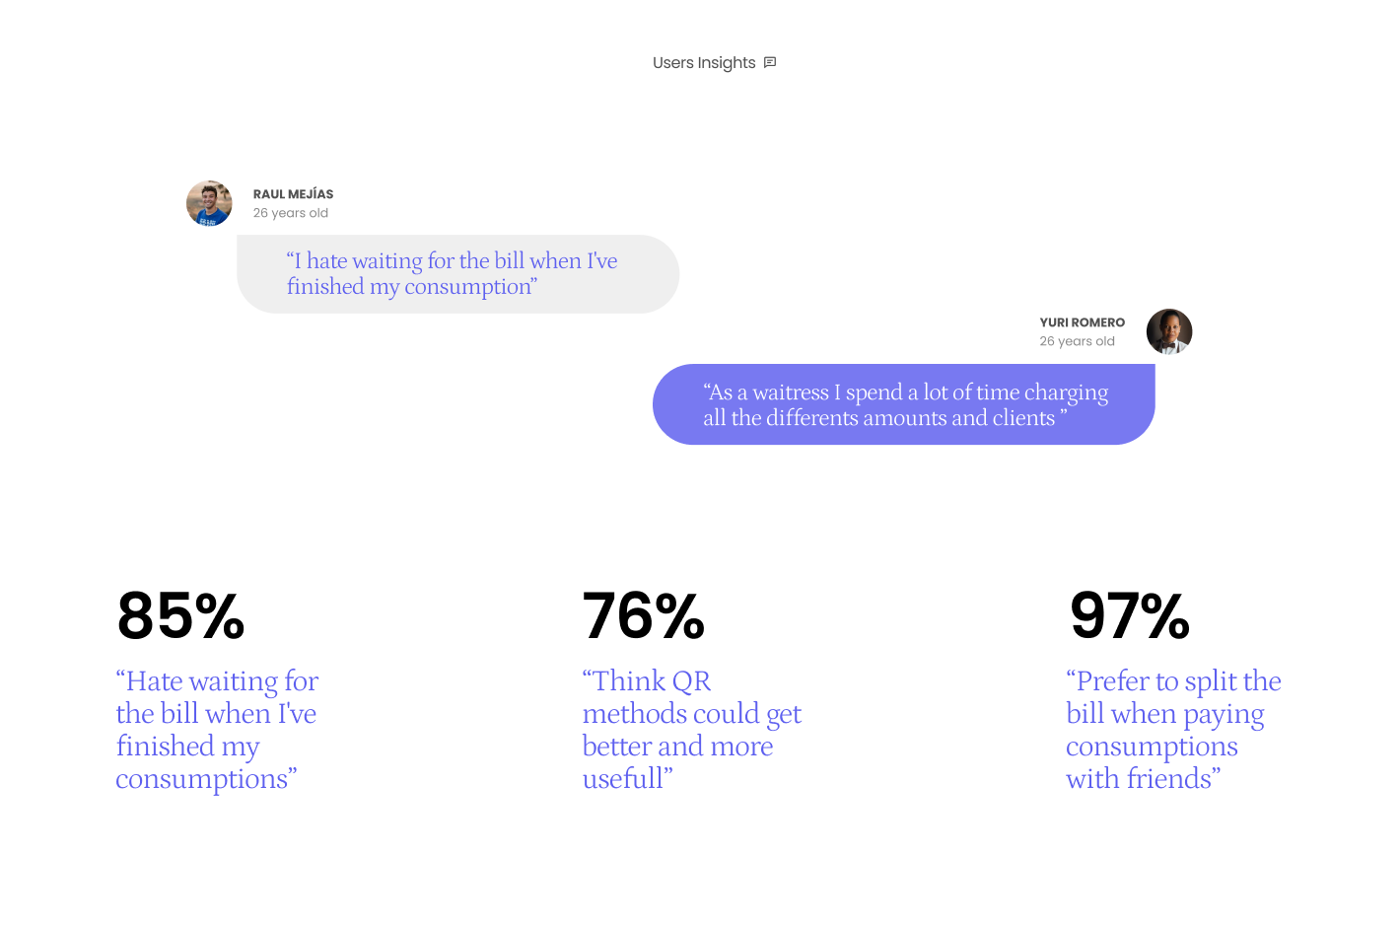
Task: Click the 97% statistic figure
Action: (1130, 616)
